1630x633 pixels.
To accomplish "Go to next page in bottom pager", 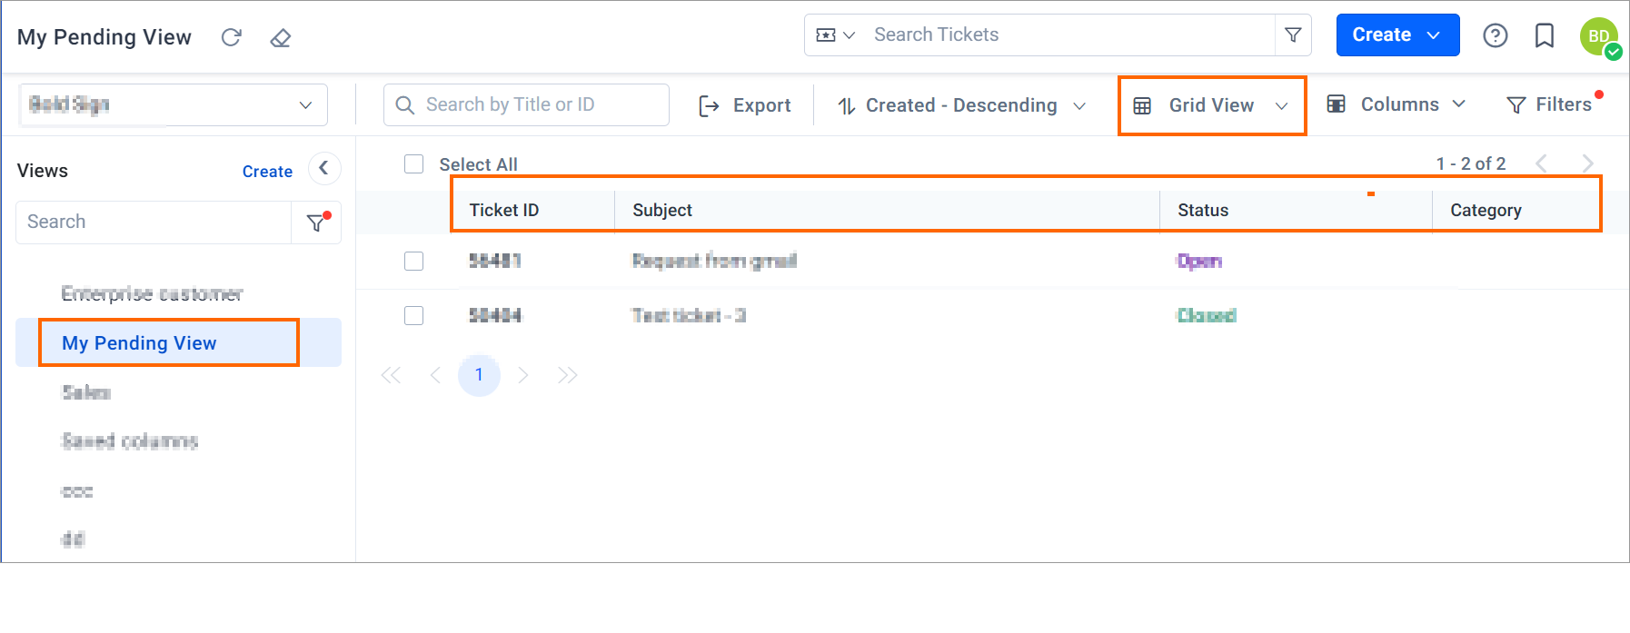I will (x=522, y=375).
